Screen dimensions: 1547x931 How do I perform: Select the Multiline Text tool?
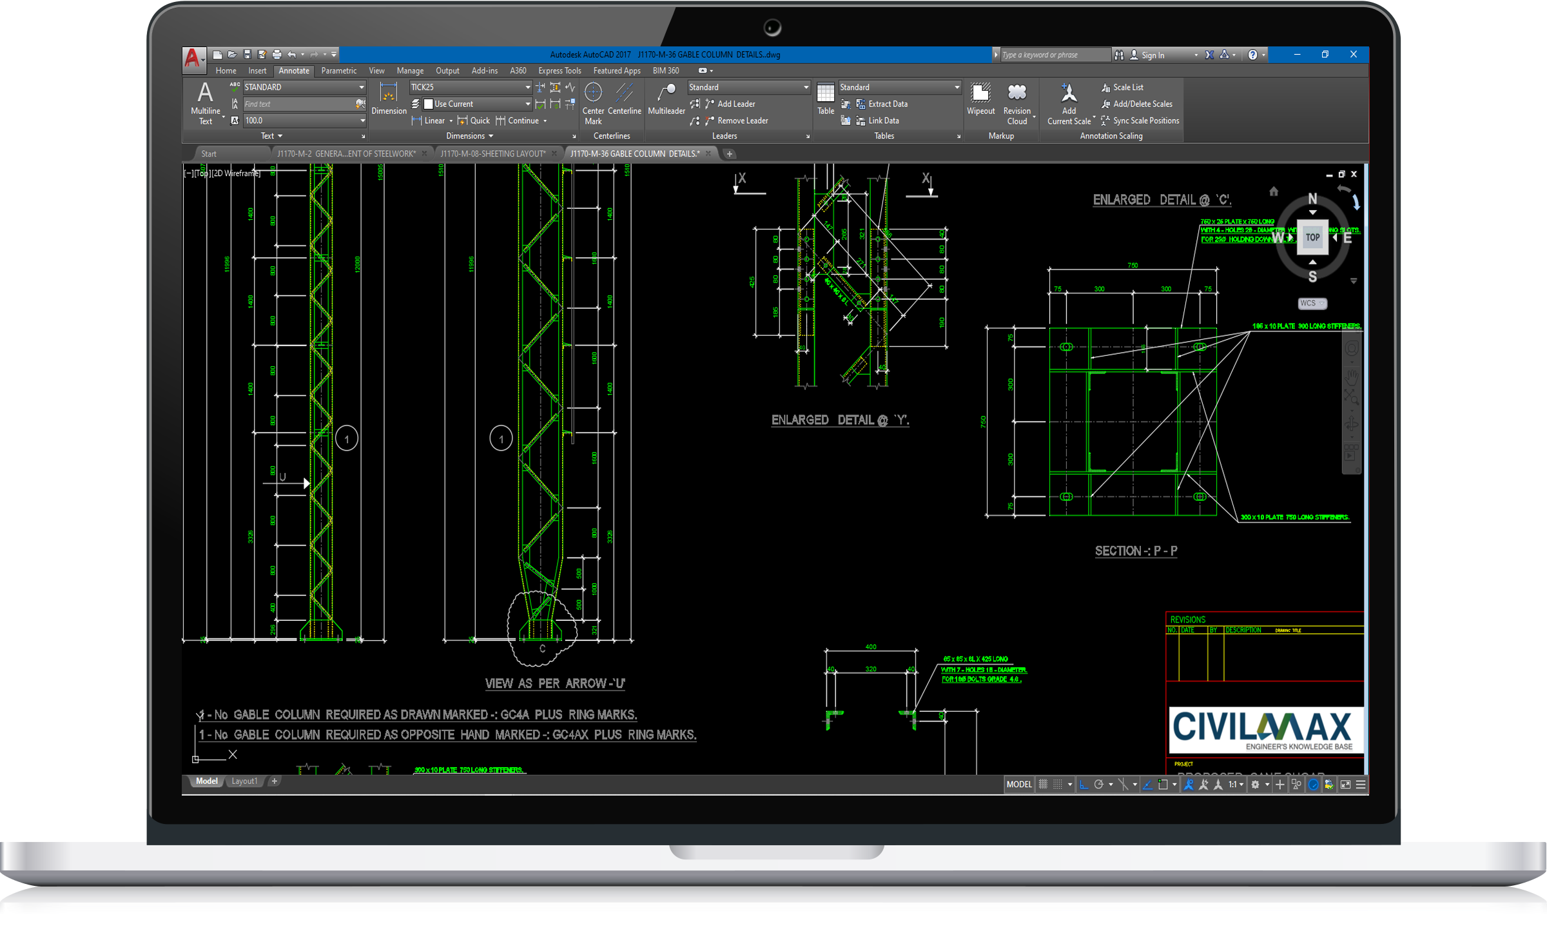[206, 103]
